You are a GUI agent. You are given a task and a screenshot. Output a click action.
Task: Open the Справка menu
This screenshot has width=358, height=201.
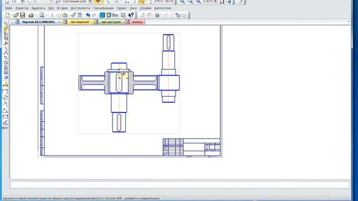tap(145, 8)
